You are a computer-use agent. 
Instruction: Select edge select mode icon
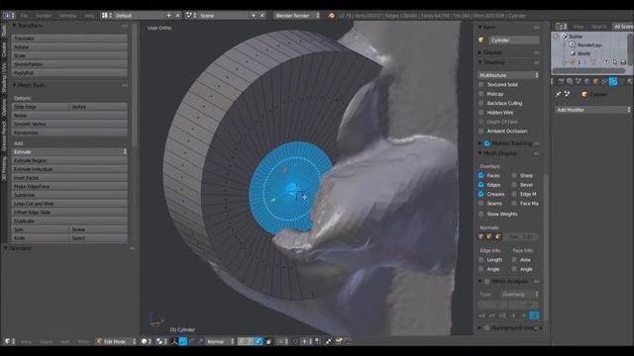click(250, 341)
